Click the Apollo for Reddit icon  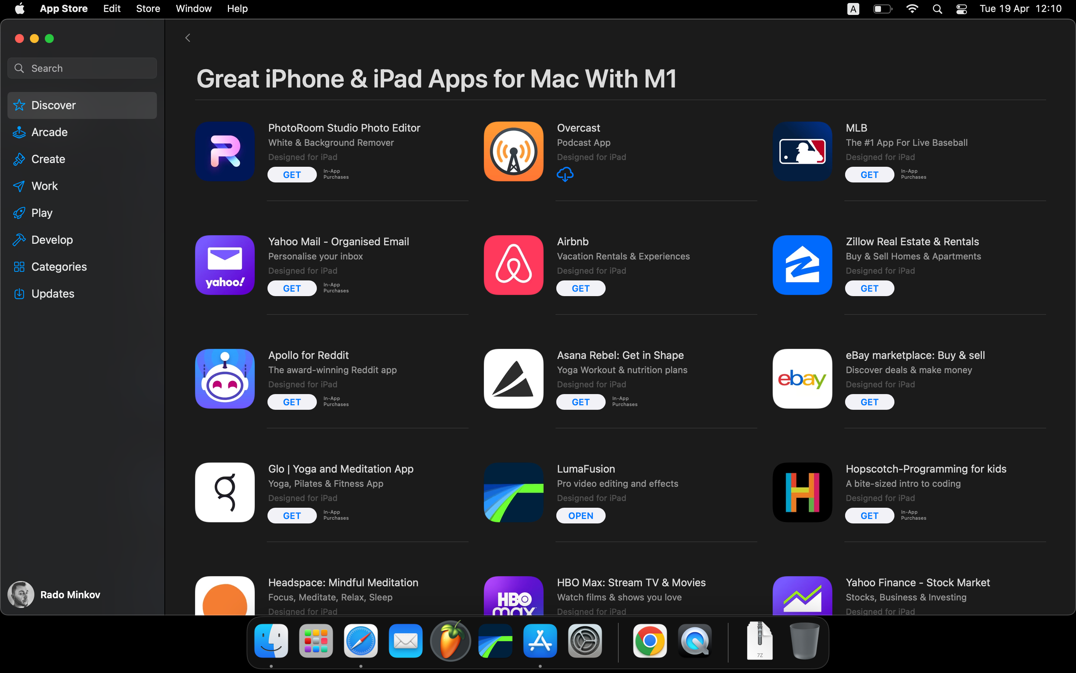coord(225,378)
